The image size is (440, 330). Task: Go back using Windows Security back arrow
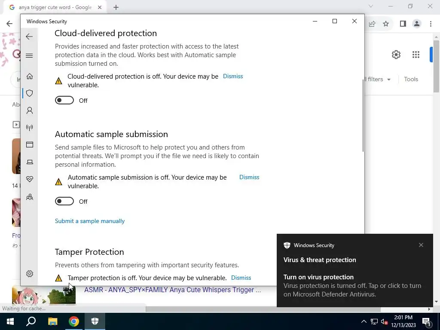[29, 37]
